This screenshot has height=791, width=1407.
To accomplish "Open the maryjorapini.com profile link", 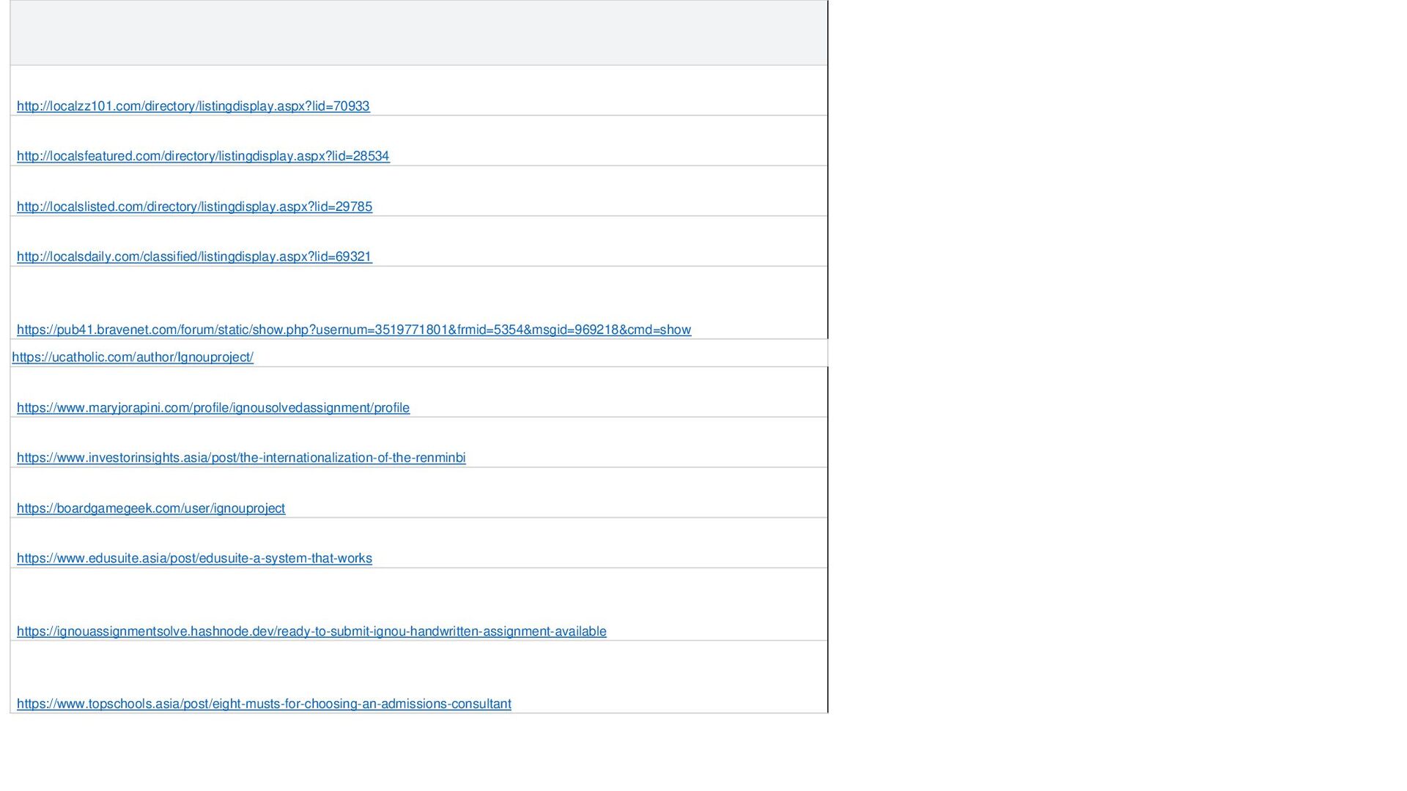I will [213, 408].
